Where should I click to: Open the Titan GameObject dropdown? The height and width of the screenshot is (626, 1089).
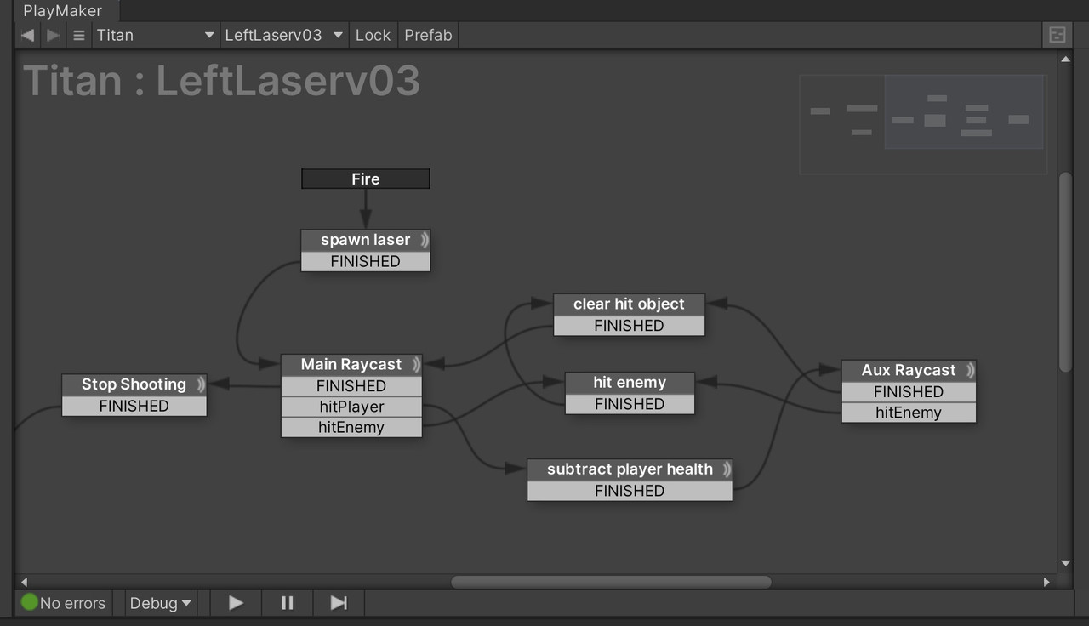point(155,35)
